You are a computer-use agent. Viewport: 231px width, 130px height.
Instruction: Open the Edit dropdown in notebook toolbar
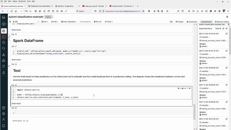[55, 22]
